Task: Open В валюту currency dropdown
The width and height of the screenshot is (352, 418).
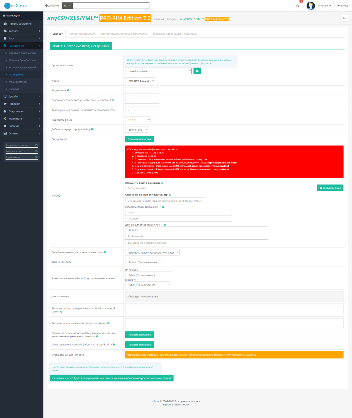Action: click(148, 285)
